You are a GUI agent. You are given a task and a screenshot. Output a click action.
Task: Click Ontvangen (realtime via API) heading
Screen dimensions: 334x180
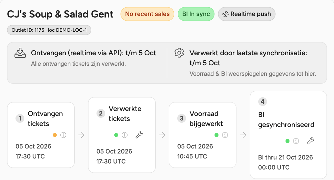tap(93, 53)
